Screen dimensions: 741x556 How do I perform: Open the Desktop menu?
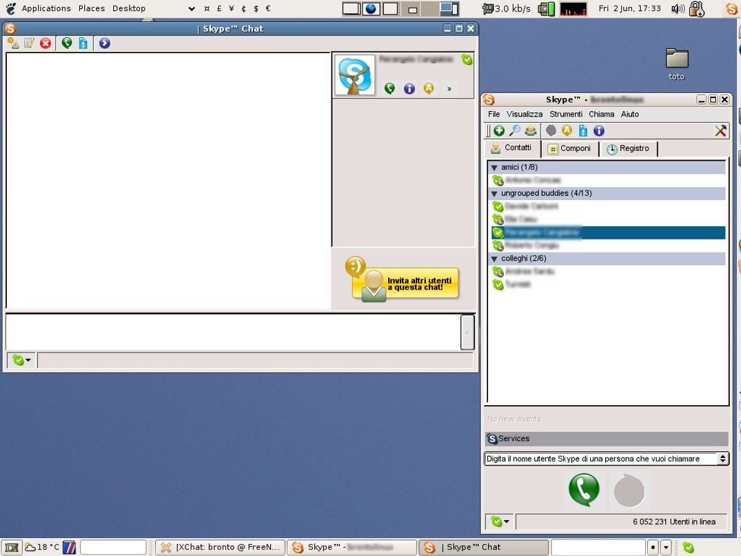pyautogui.click(x=129, y=8)
